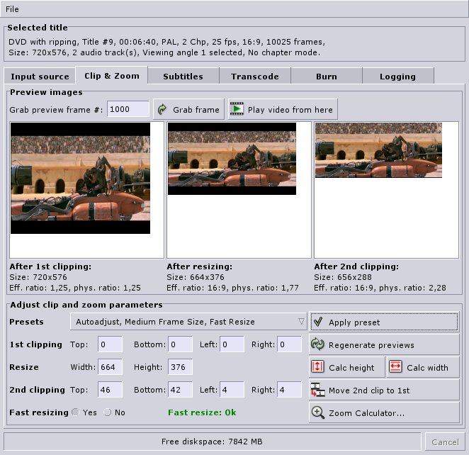Click the 2nd clipping Bottom field
Screen dimensions: 469x455
[x=180, y=390]
